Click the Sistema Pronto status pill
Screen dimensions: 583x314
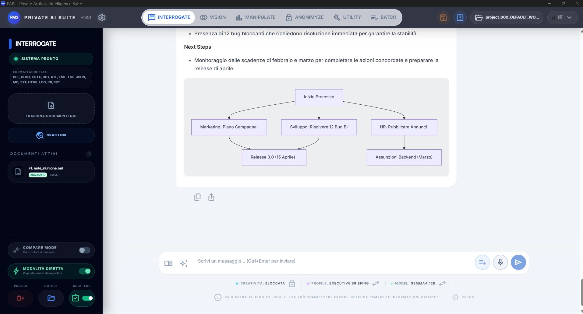(51, 59)
